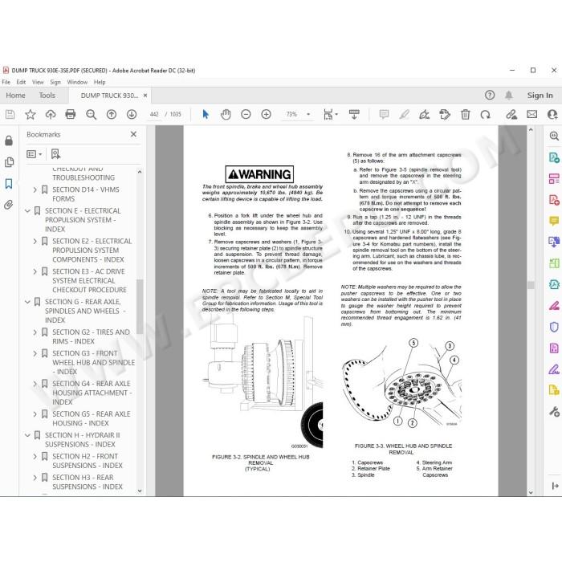Expand SECTION E2 bookmark

tap(35, 241)
